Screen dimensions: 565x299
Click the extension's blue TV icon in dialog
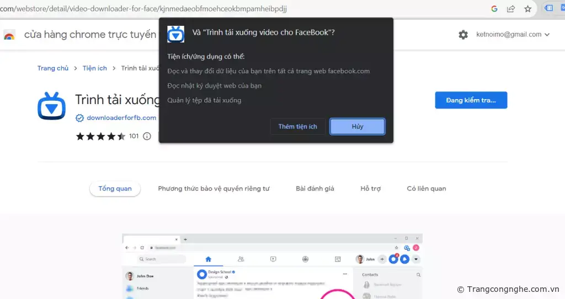point(176,34)
